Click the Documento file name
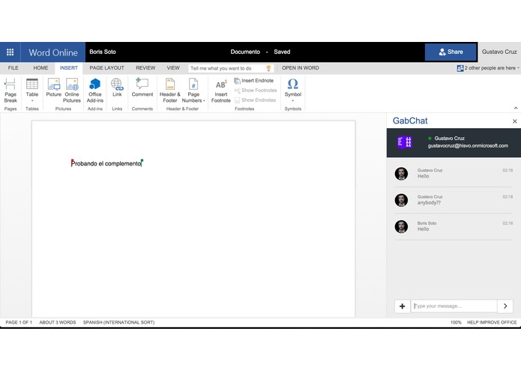The height and width of the screenshot is (370, 521). click(x=245, y=52)
